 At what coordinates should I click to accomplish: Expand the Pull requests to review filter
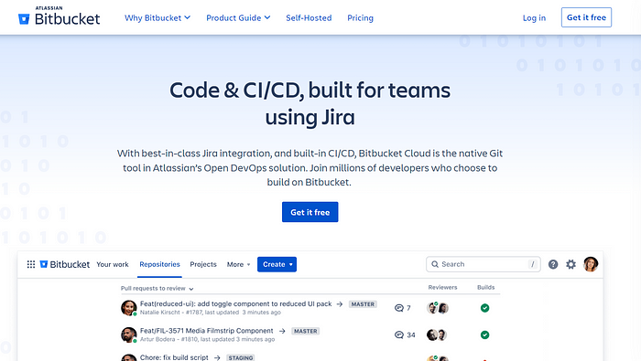157,289
